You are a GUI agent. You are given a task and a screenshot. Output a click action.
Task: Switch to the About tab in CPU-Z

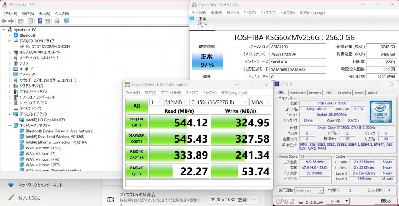click(372, 93)
